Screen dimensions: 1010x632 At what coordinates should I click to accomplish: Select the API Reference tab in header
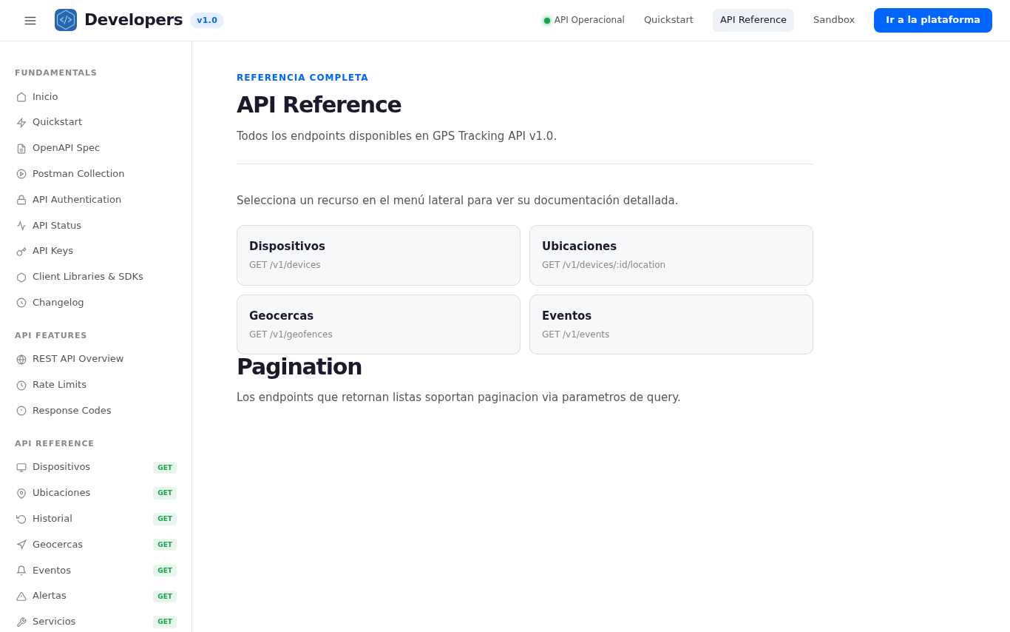[x=753, y=20]
